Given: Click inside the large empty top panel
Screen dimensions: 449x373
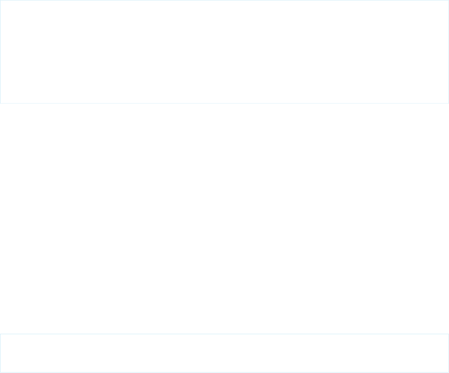Looking at the screenshot, I should point(224,52).
